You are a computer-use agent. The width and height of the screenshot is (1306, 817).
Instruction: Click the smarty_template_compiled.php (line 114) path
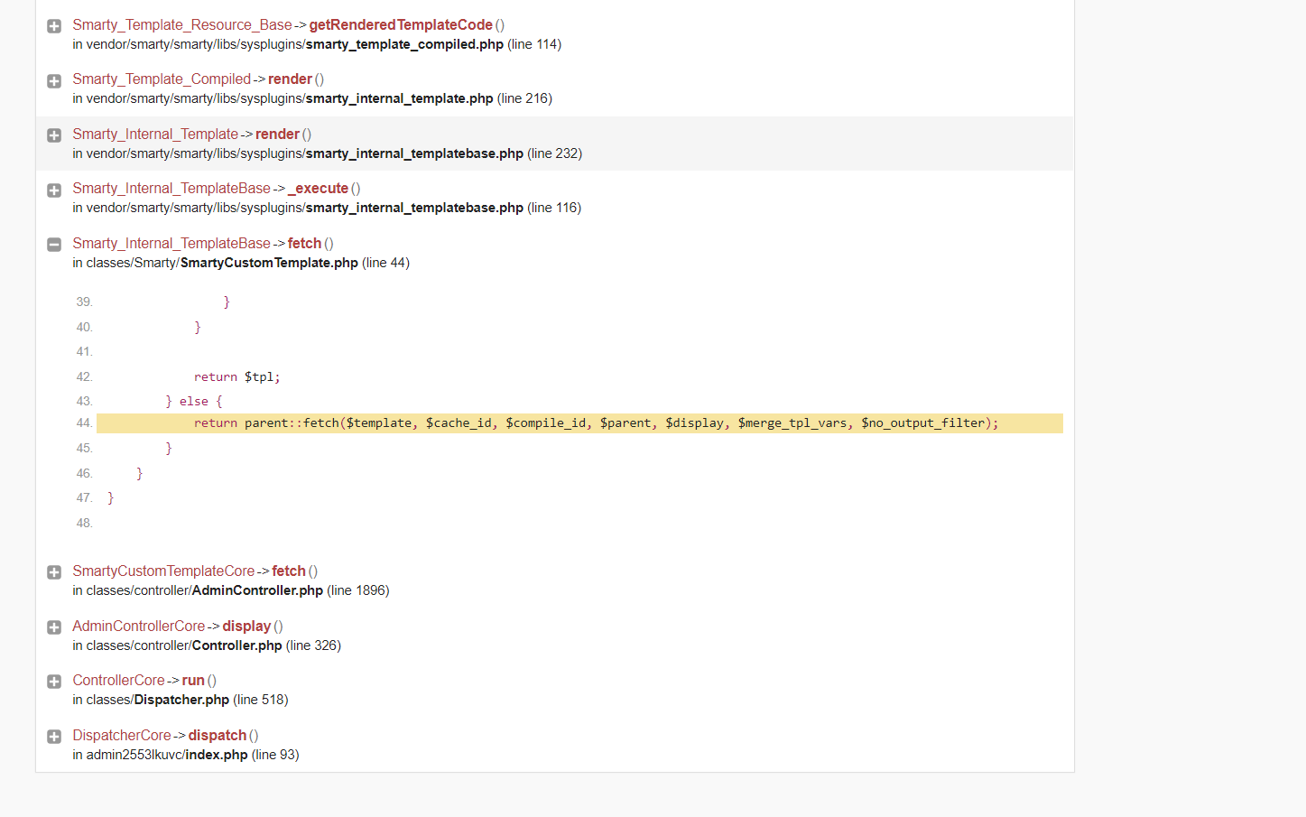point(317,44)
